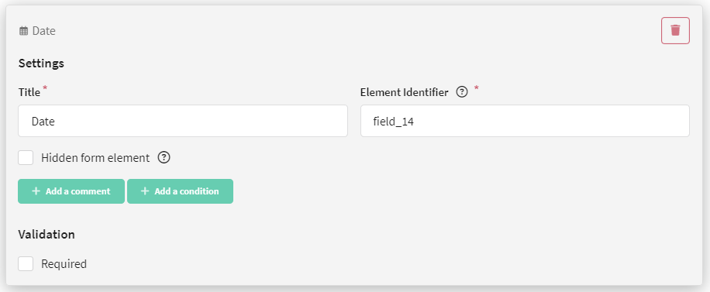The image size is (710, 292).
Task: Enable the Hidden form element checkbox
Action: pos(26,157)
